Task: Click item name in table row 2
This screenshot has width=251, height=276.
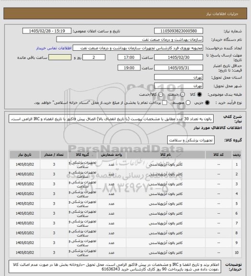Action: pyautogui.click(x=166, y=174)
